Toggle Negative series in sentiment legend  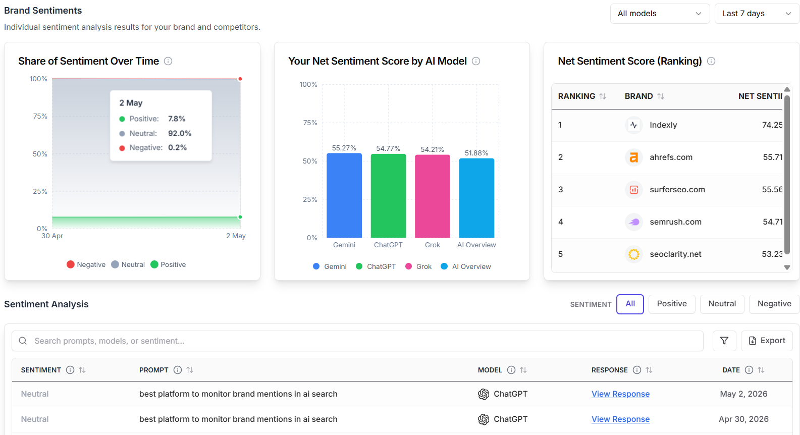(86, 264)
